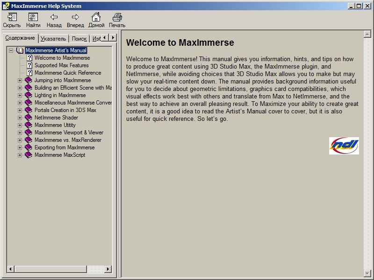
Task: Click content pane scrollbar down arrow
Action: (x=367, y=273)
